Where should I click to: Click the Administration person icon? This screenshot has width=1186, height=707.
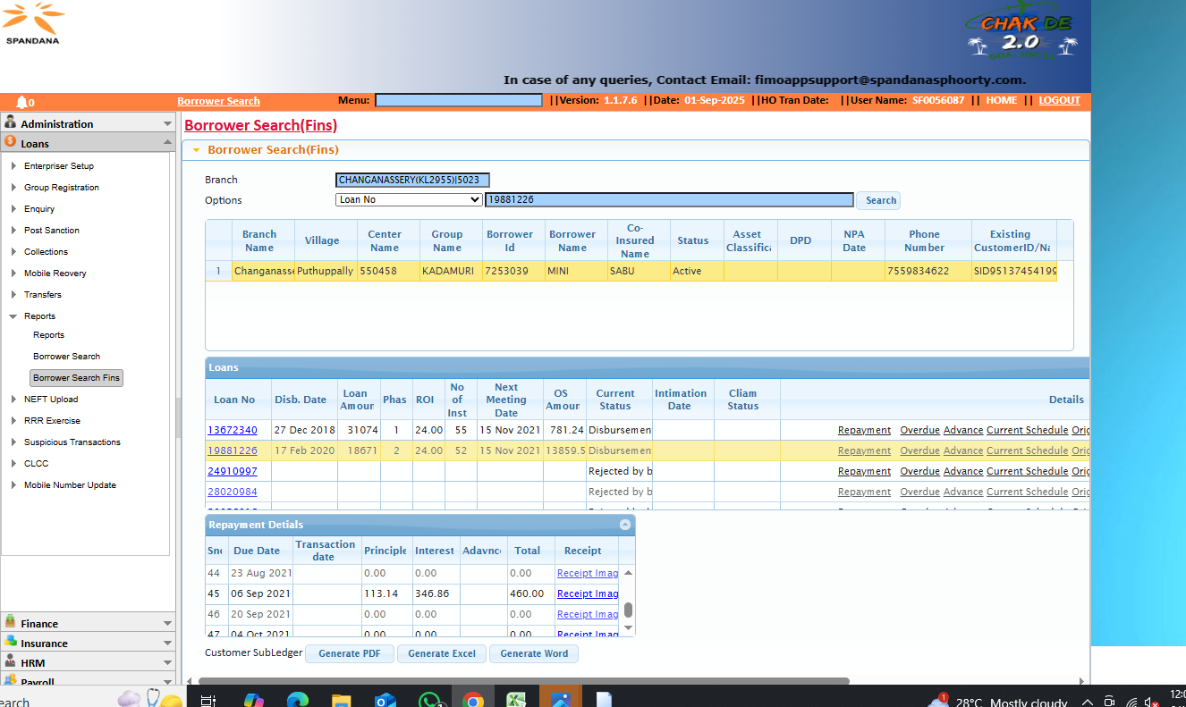click(x=11, y=122)
